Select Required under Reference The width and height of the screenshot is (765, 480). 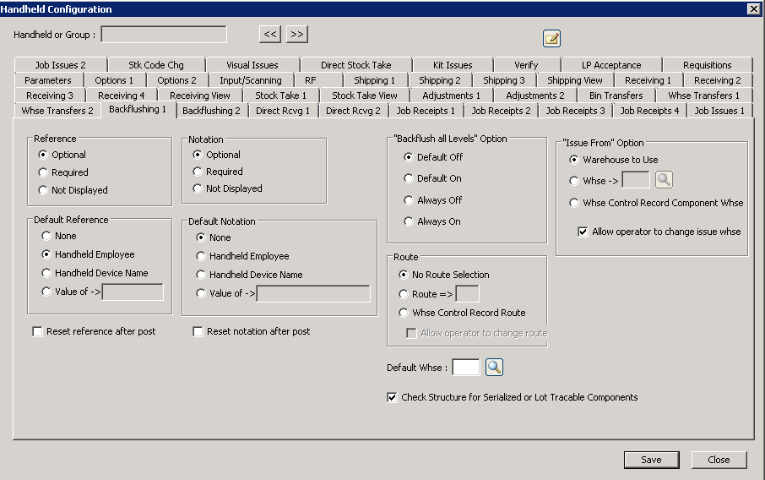coord(44,172)
